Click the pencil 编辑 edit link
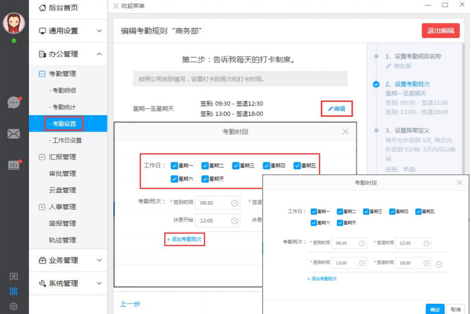The height and width of the screenshot is (314, 471). click(x=336, y=108)
